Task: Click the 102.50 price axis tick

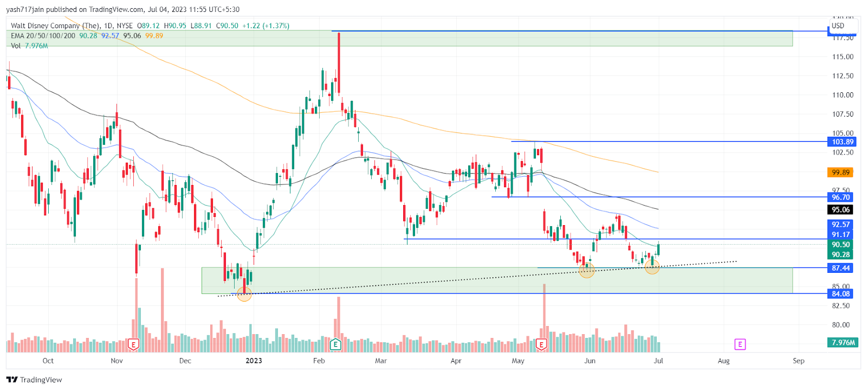Action: [x=843, y=152]
